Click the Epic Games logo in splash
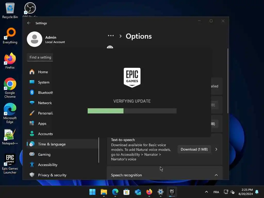The image size is (264, 198). pyautogui.click(x=132, y=78)
